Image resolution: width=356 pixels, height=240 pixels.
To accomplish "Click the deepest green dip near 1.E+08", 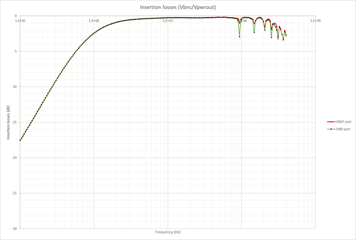I will (240, 36).
